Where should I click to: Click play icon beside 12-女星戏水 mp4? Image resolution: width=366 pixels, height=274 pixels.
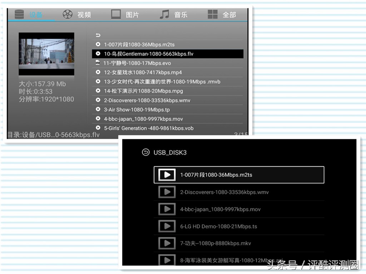tap(98, 72)
